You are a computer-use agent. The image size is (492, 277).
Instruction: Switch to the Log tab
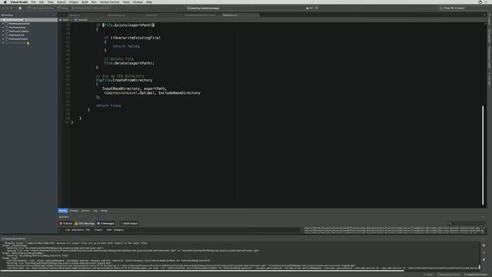tap(95, 211)
